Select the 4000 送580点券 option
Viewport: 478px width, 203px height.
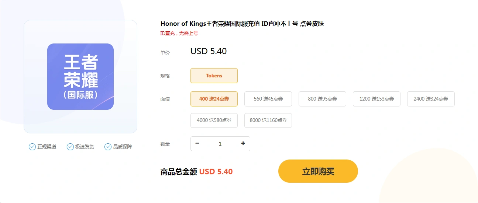coord(214,120)
